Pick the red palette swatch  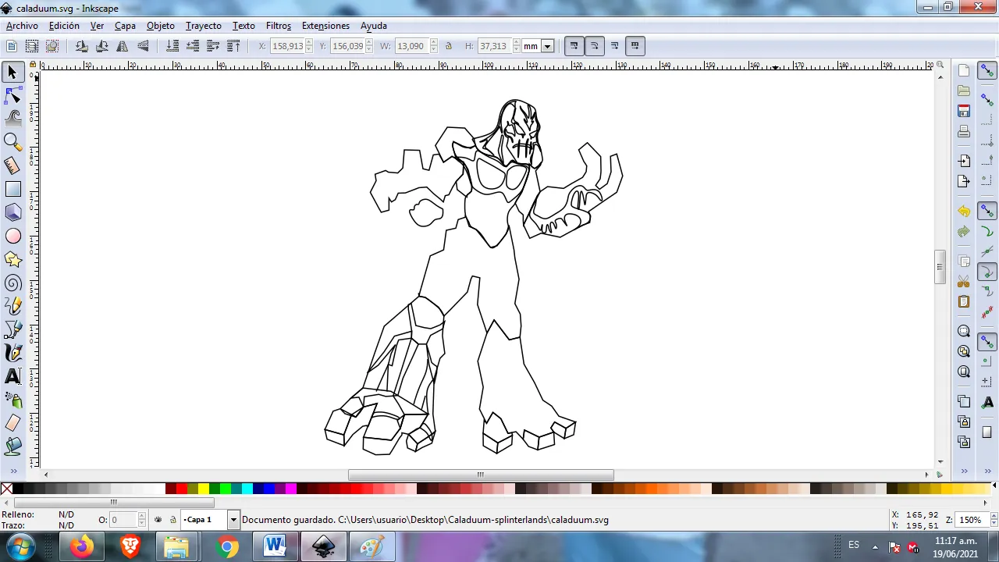[x=182, y=489]
